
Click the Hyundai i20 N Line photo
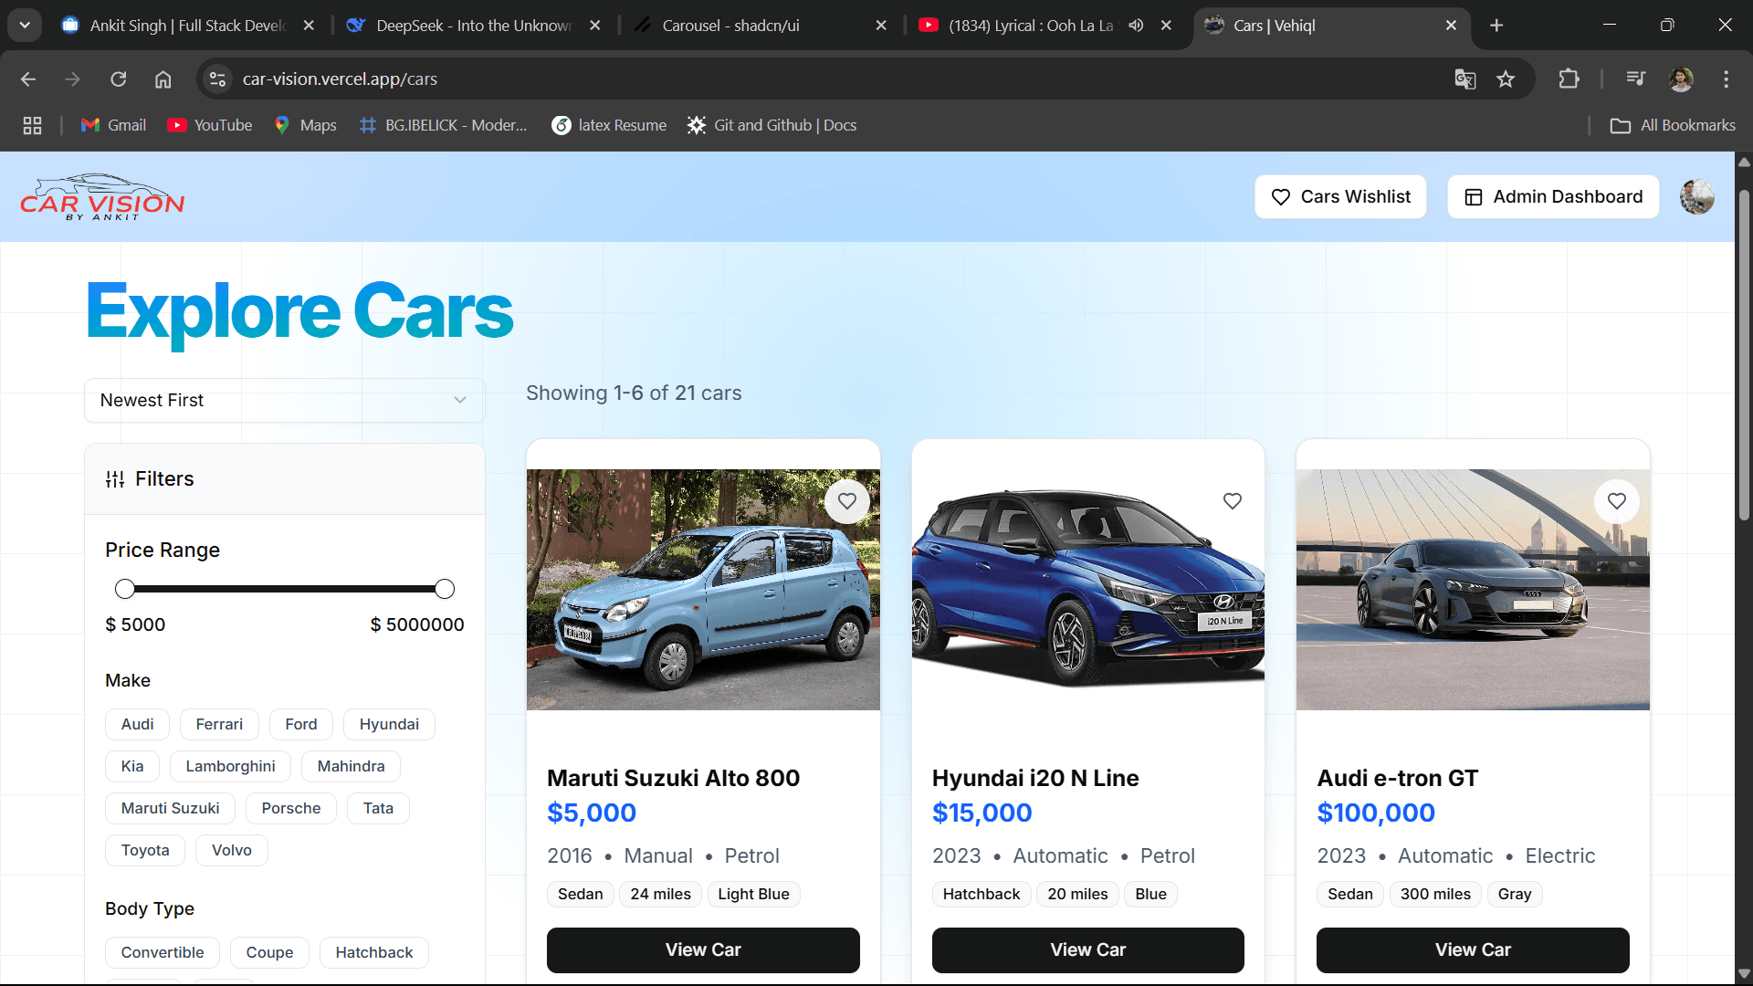click(1088, 590)
